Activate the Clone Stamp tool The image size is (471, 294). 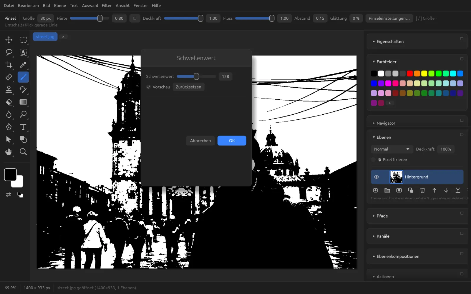(x=9, y=89)
